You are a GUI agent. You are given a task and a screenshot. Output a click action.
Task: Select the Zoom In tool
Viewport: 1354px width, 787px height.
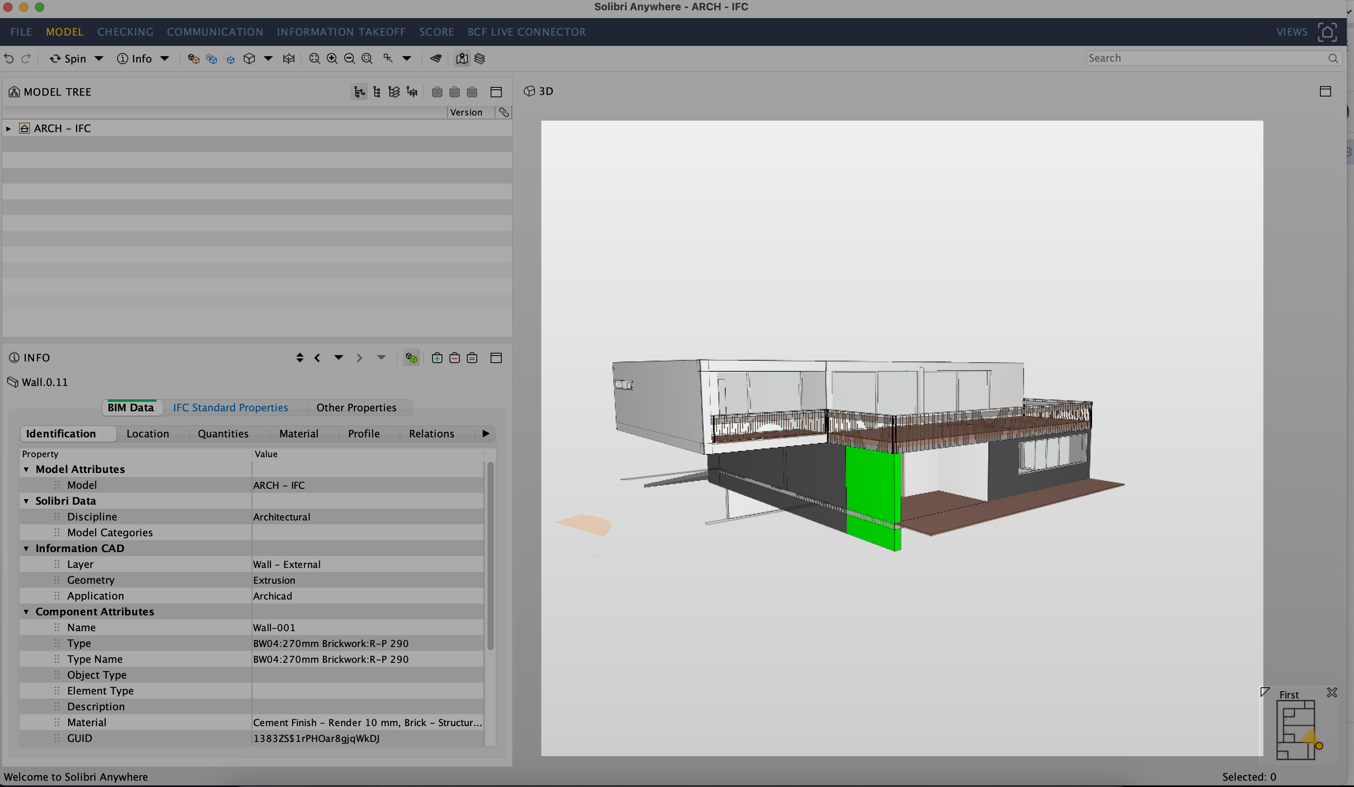332,58
